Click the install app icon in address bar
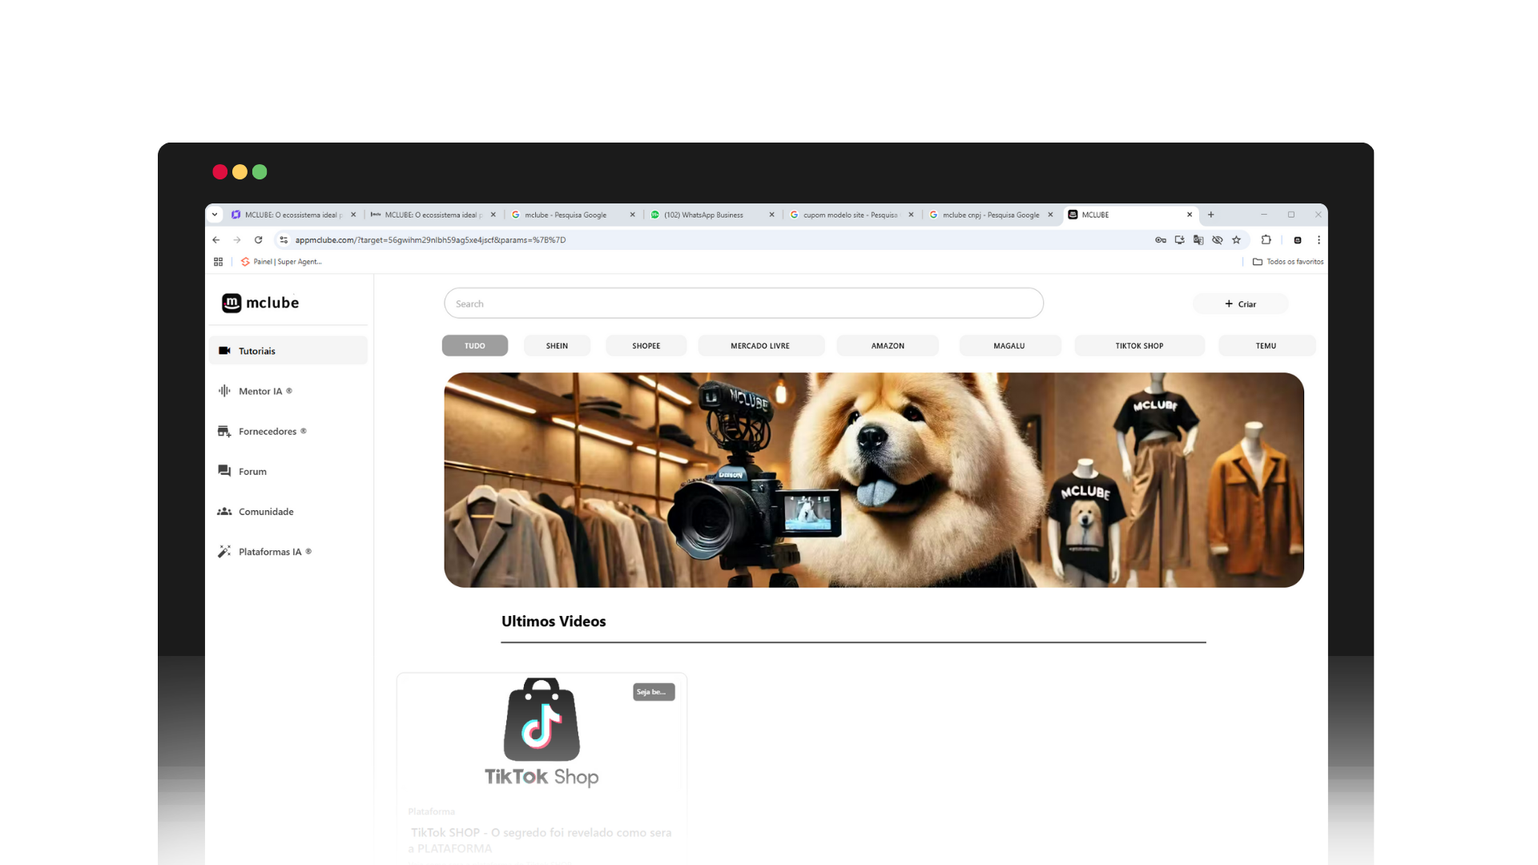This screenshot has width=1538, height=865. [1179, 239]
